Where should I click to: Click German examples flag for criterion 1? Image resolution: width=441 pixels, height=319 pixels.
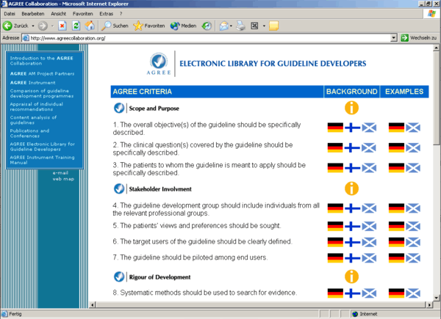(x=396, y=128)
